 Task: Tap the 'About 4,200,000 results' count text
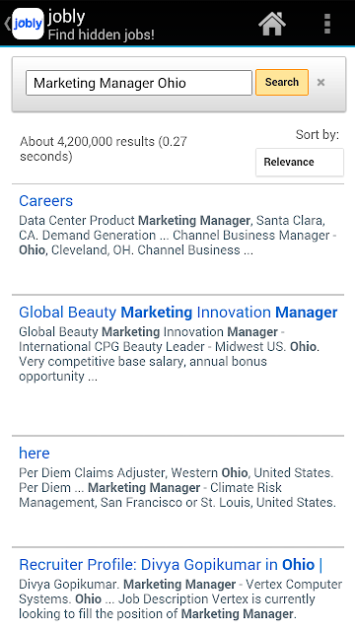[x=104, y=149]
